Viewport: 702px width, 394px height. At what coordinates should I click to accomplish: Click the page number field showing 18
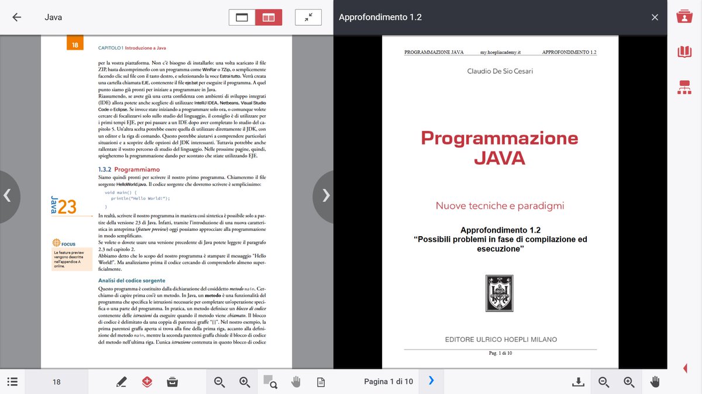click(x=57, y=382)
